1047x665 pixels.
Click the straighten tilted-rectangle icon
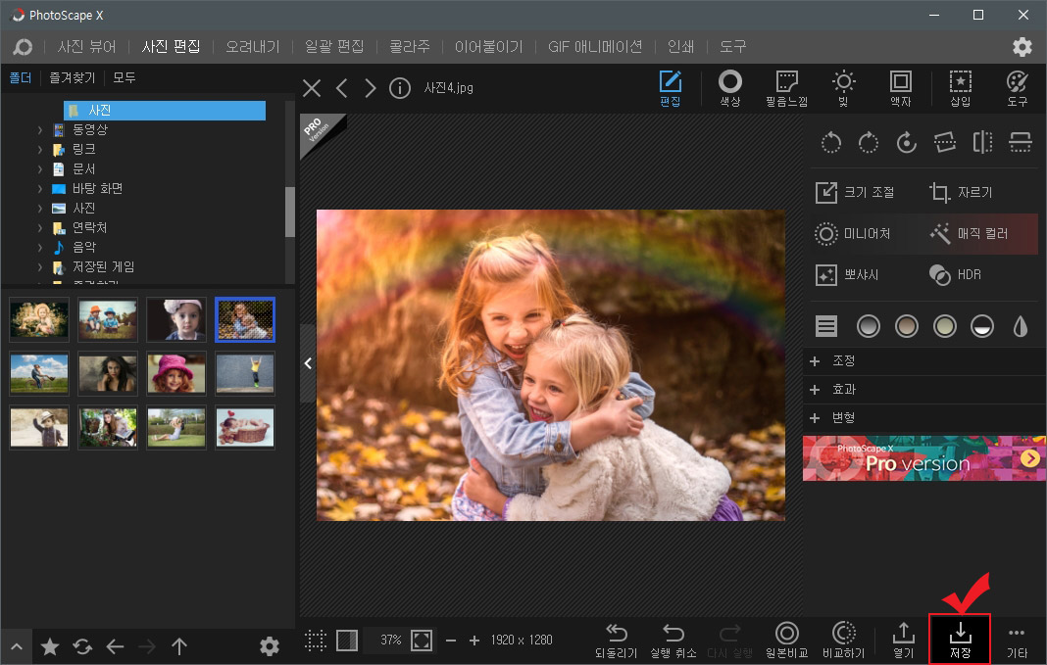pos(944,142)
